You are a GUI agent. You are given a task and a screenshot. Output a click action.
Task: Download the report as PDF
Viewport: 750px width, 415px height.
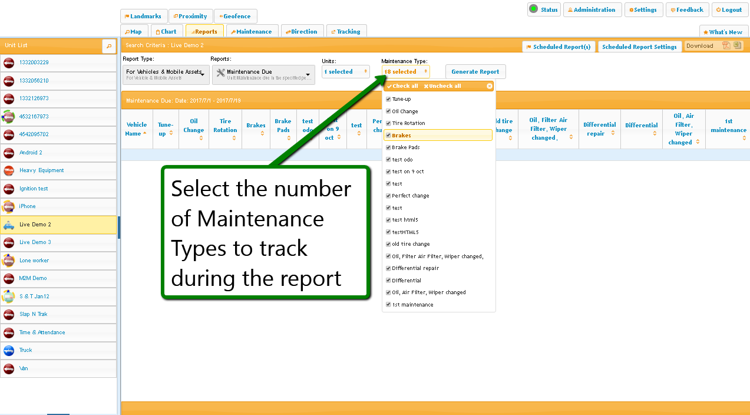coord(726,46)
